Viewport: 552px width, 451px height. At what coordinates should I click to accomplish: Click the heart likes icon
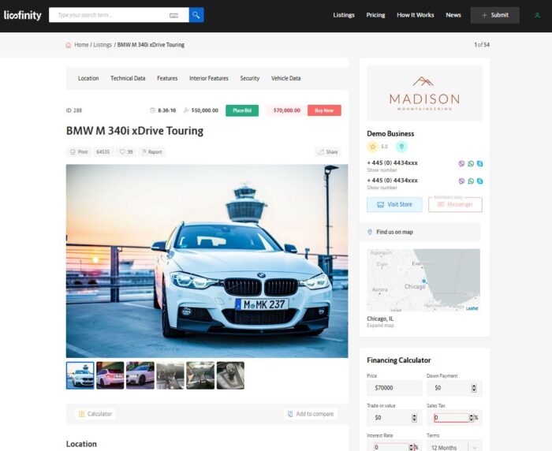click(x=122, y=151)
